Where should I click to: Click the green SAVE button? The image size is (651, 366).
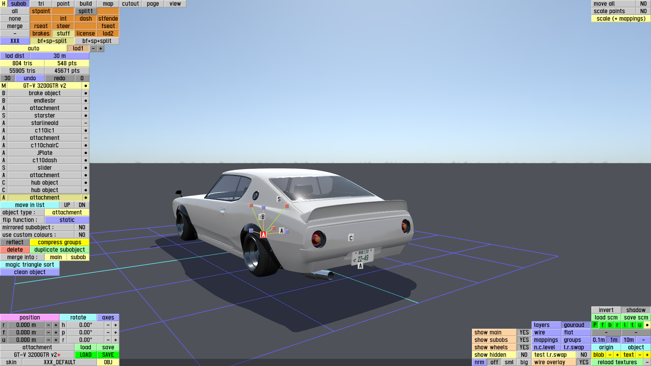(108, 355)
